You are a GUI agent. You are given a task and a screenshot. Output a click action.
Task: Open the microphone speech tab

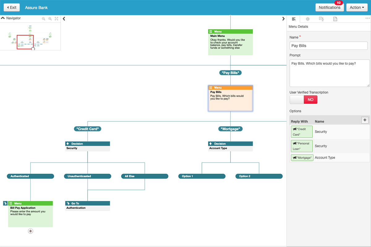322,19
